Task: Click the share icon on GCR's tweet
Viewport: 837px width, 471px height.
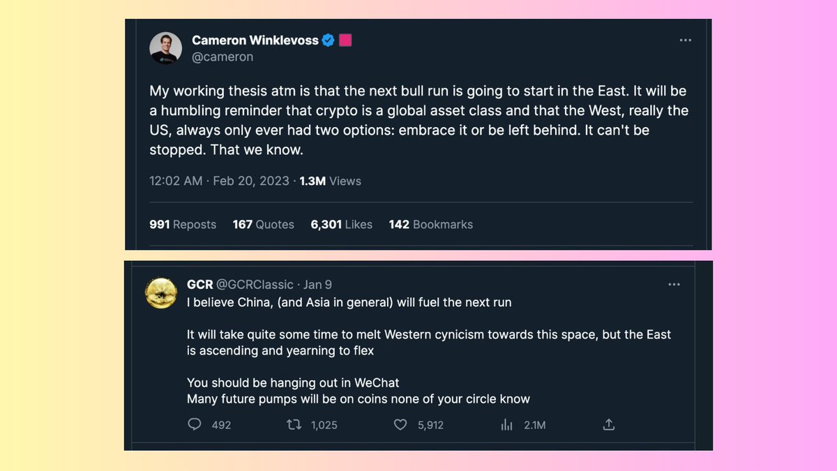Action: 608,424
